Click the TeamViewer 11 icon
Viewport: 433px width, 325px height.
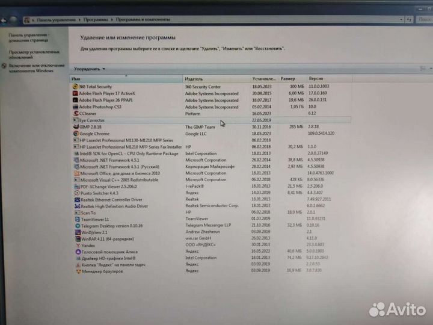pos(78,219)
